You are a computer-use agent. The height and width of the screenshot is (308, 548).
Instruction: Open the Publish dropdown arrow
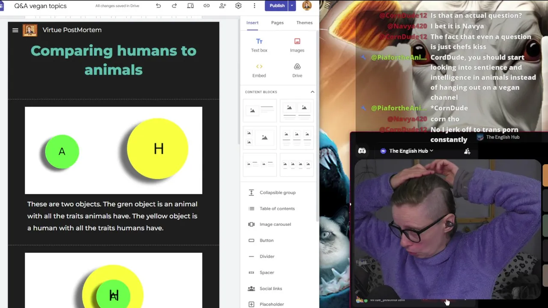(292, 6)
